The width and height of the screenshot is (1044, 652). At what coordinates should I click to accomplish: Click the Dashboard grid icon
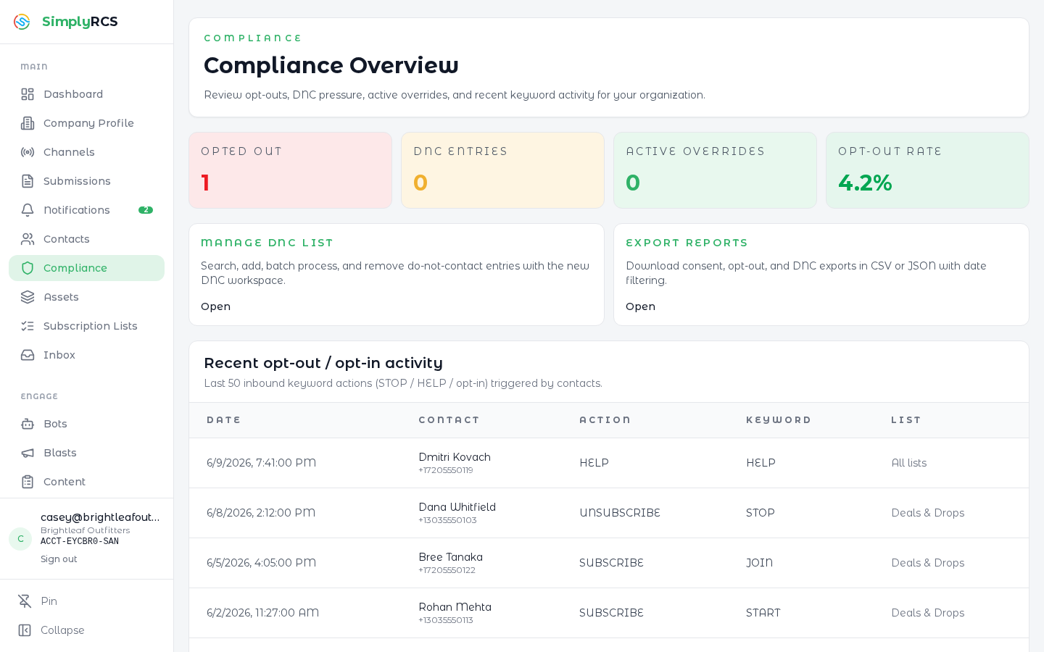pyautogui.click(x=28, y=94)
